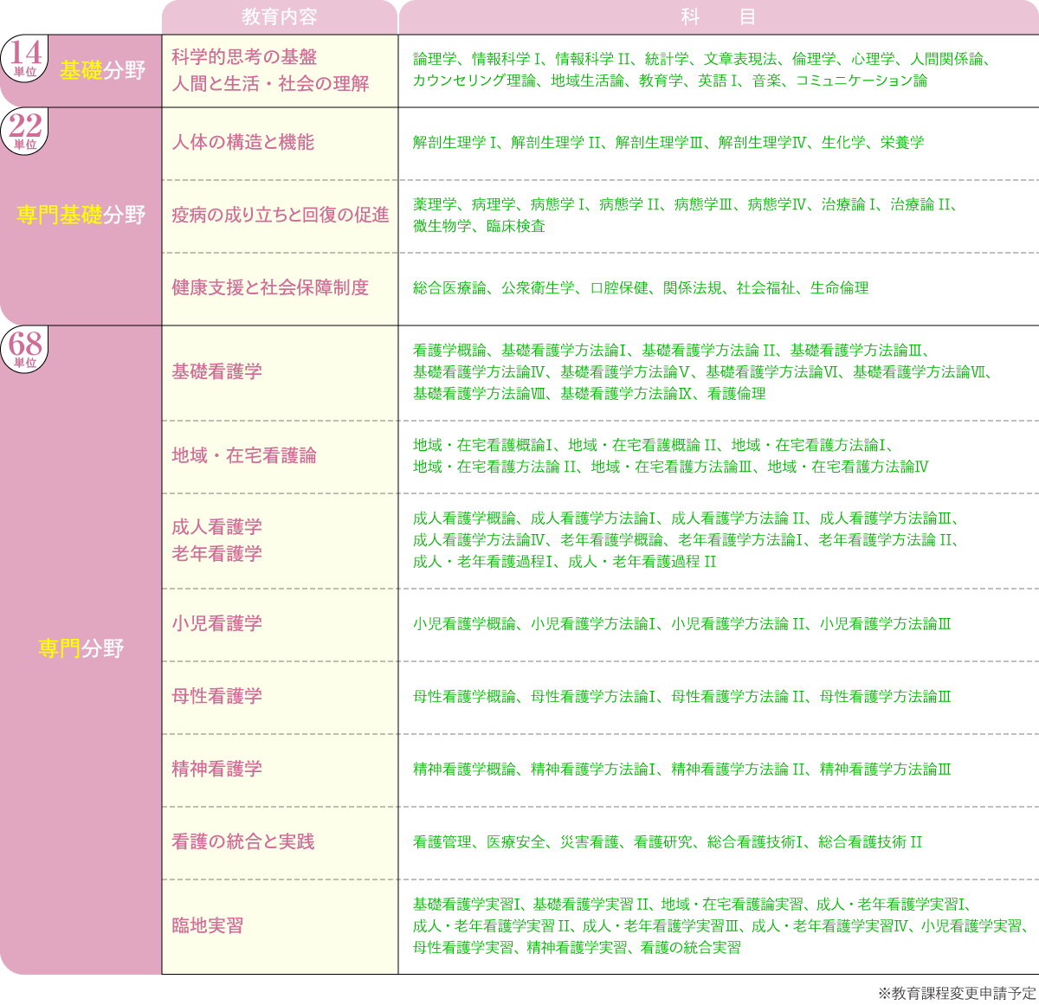This screenshot has width=1039, height=1005.
Task: Click the 基礎看護学 row title
Action: [216, 372]
